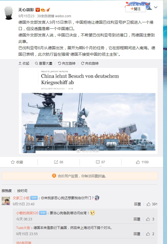Favorite the post with 收藏 star
The width and height of the screenshot is (167, 244).
point(17,162)
